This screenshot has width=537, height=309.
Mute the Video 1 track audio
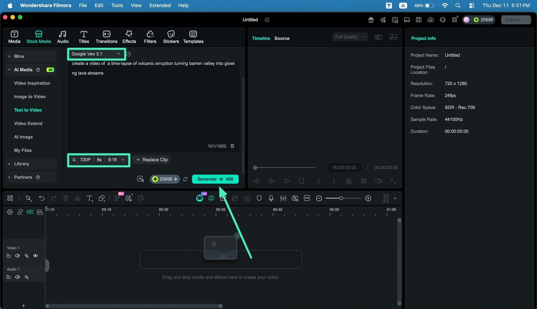(17, 256)
